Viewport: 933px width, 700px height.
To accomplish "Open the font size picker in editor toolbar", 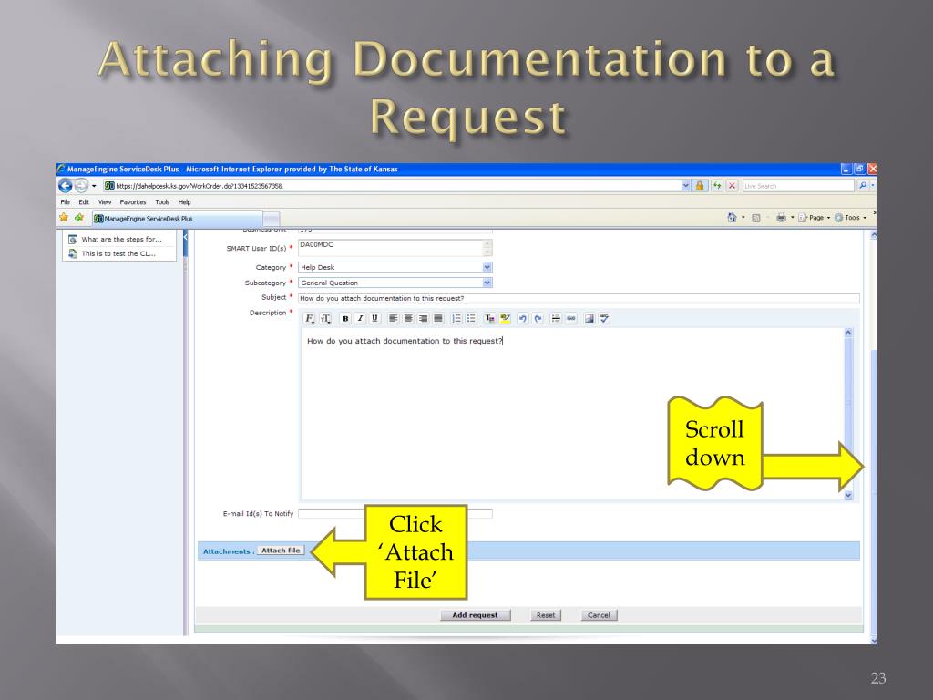I will (325, 318).
